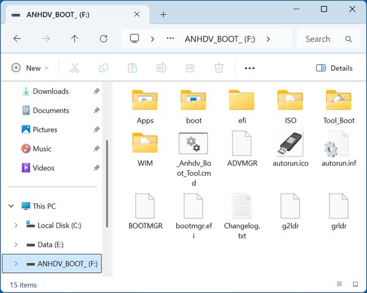This screenshot has height=293, width=367.
Task: Select the boot folder
Action: (193, 107)
